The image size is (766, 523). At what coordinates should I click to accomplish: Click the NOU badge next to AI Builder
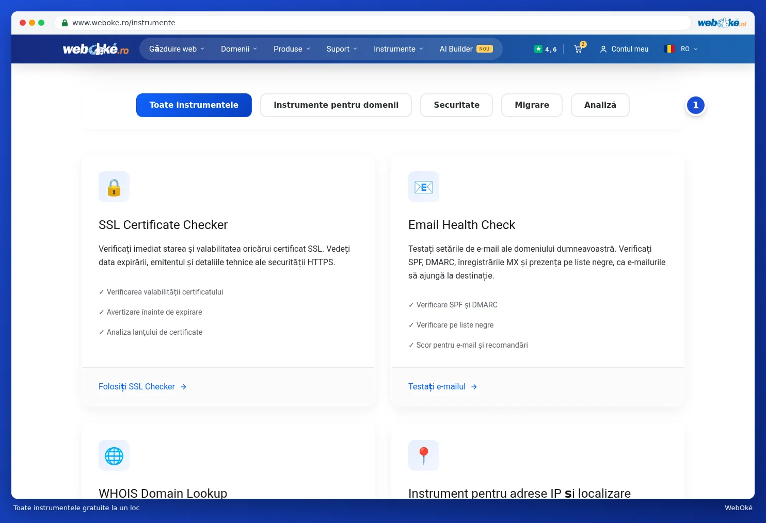click(x=484, y=49)
